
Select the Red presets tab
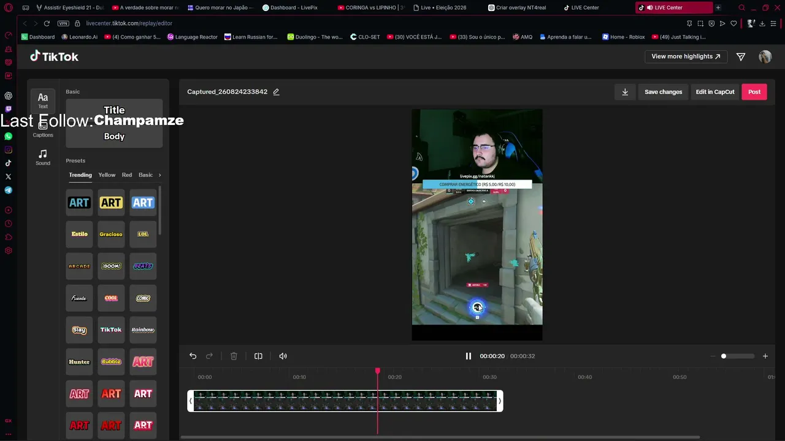coord(127,175)
